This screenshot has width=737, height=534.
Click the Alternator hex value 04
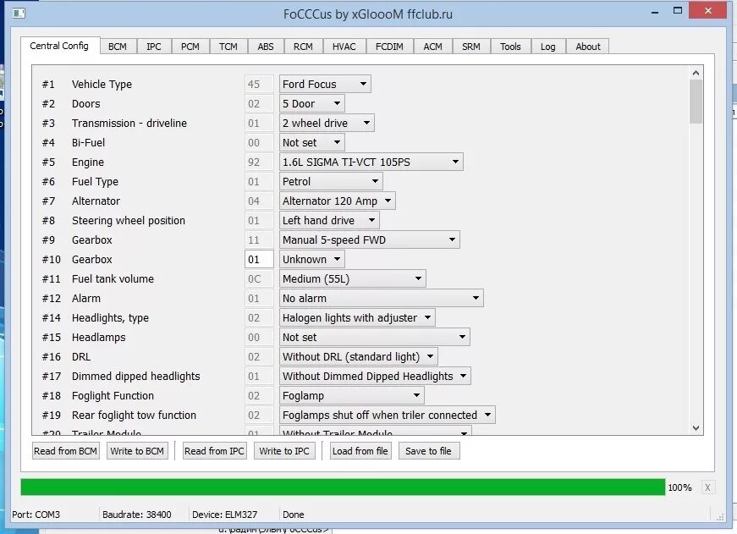259,201
